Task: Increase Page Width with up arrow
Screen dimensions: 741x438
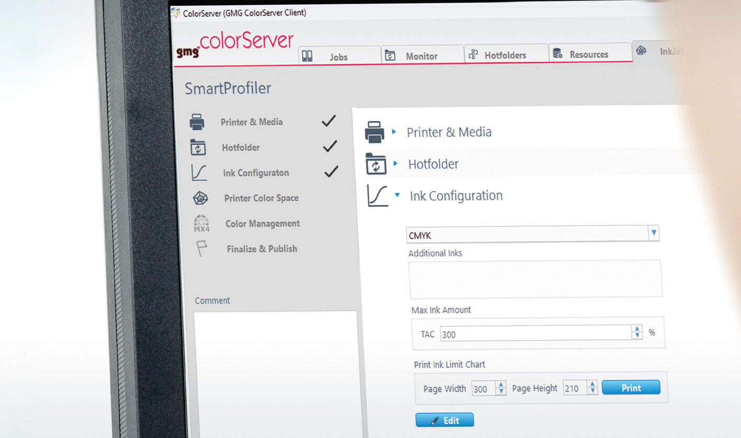Action: click(x=501, y=385)
